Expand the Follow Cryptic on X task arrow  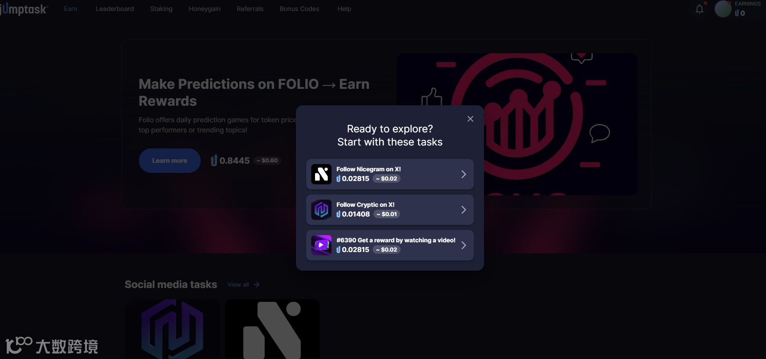(464, 210)
